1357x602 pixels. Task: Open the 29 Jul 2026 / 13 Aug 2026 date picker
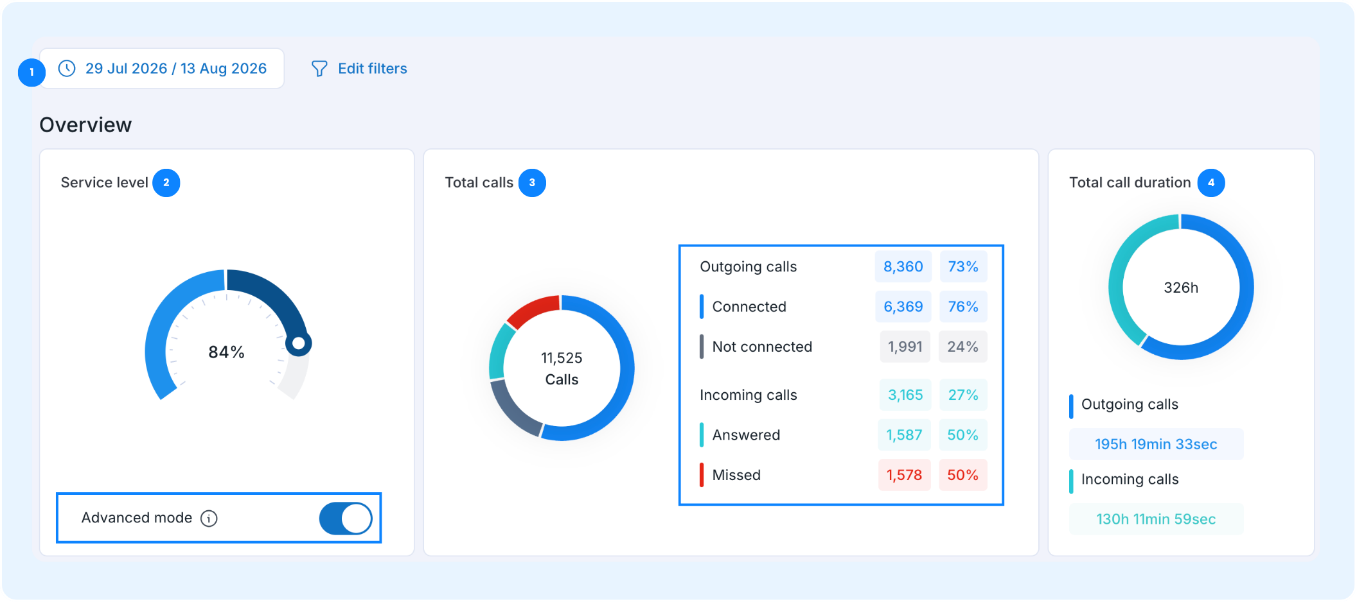point(162,69)
